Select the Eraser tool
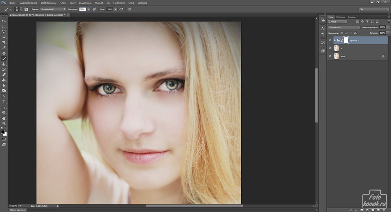 (x=4, y=74)
